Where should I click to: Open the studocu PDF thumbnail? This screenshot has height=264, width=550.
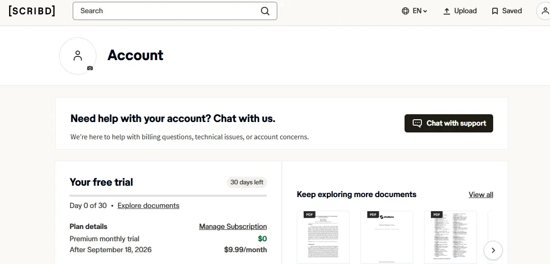tap(387, 237)
